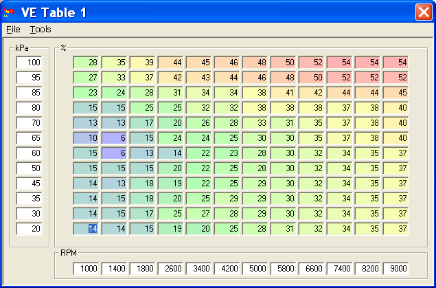
Task: Select the 9000 RPM bin field
Action: (x=396, y=269)
